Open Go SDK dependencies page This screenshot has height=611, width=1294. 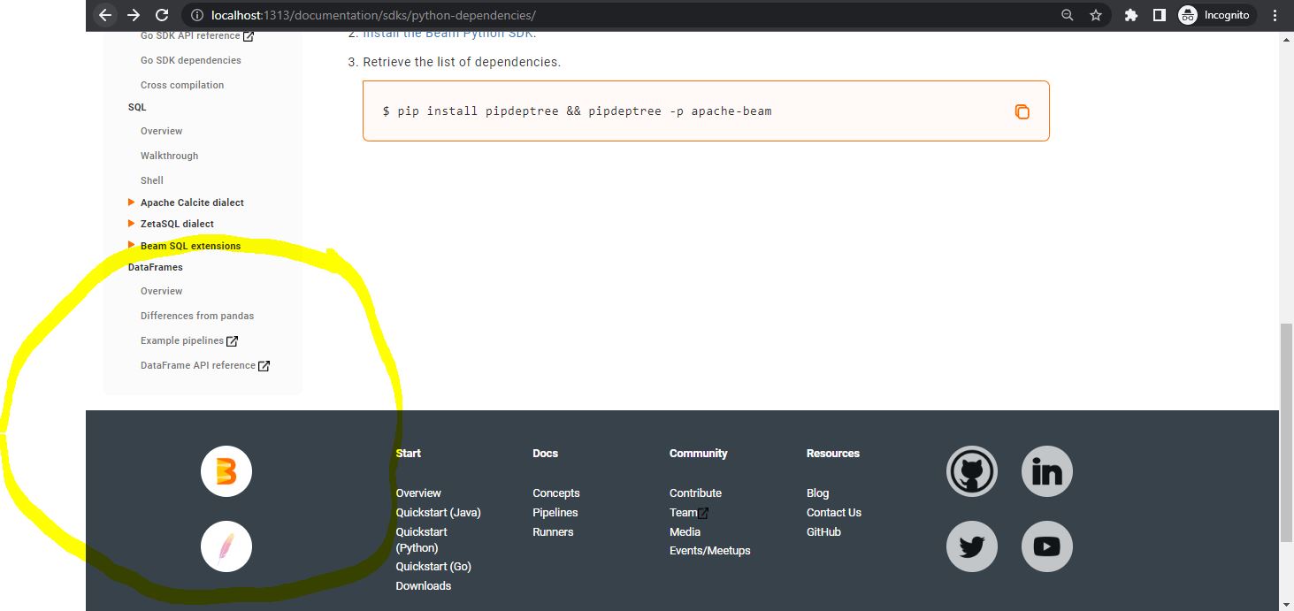[191, 60]
